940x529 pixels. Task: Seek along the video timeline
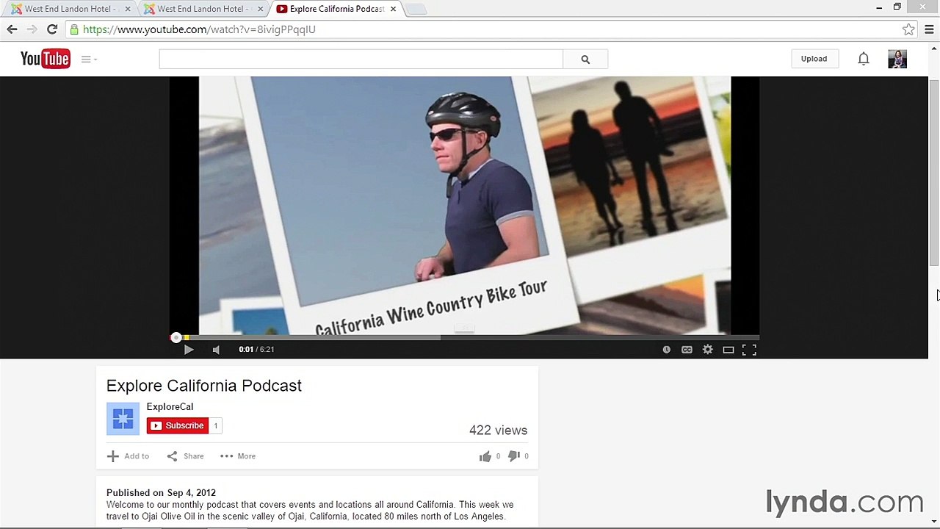pyautogui.click(x=464, y=337)
